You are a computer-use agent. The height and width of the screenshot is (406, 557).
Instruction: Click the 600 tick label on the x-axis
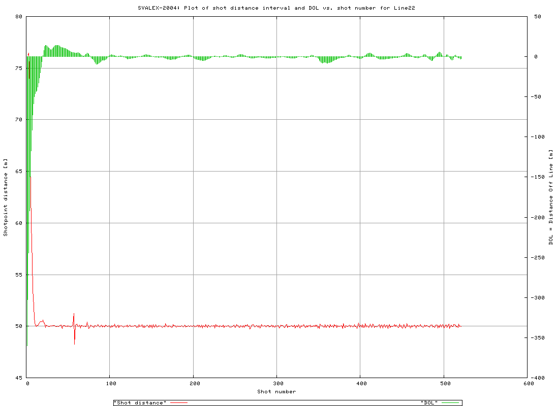click(528, 383)
